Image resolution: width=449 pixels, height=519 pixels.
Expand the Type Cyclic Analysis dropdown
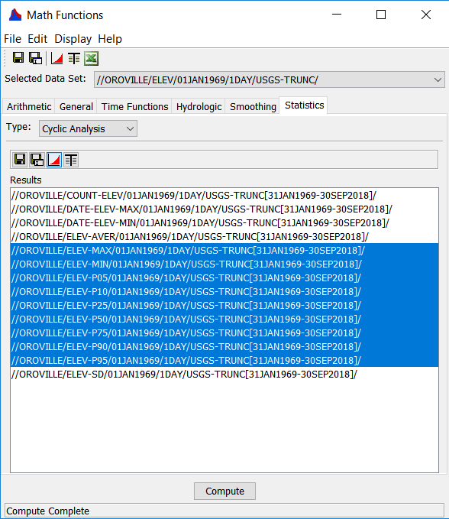pos(88,128)
